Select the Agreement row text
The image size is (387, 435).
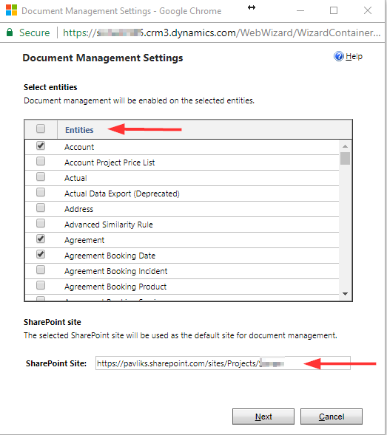pyautogui.click(x=84, y=240)
